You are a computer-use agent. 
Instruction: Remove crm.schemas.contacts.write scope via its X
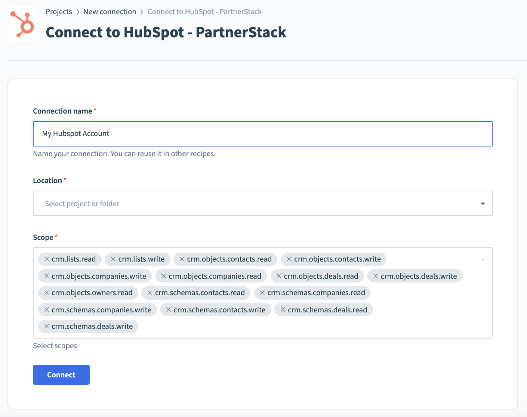point(169,309)
